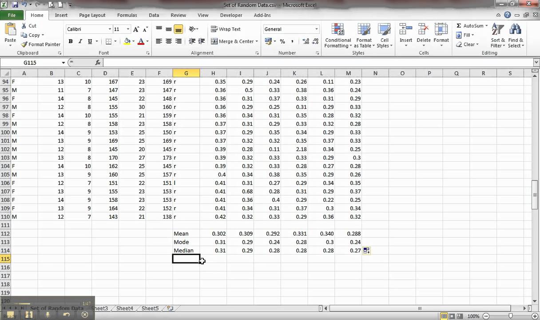
Task: Open the Name Box dropdown arrow
Action: point(64,63)
